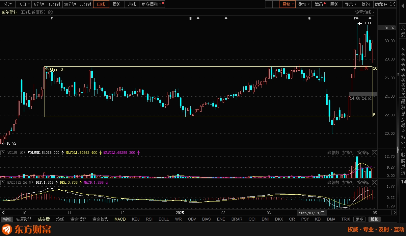Click the event star marker near February

coord(226,18)
